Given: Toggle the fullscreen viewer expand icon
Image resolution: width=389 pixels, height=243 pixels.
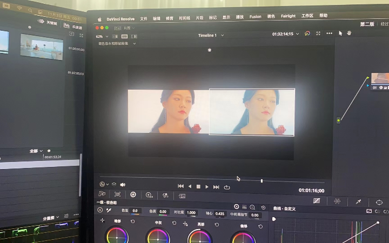Looking at the screenshot, I should point(318,33).
